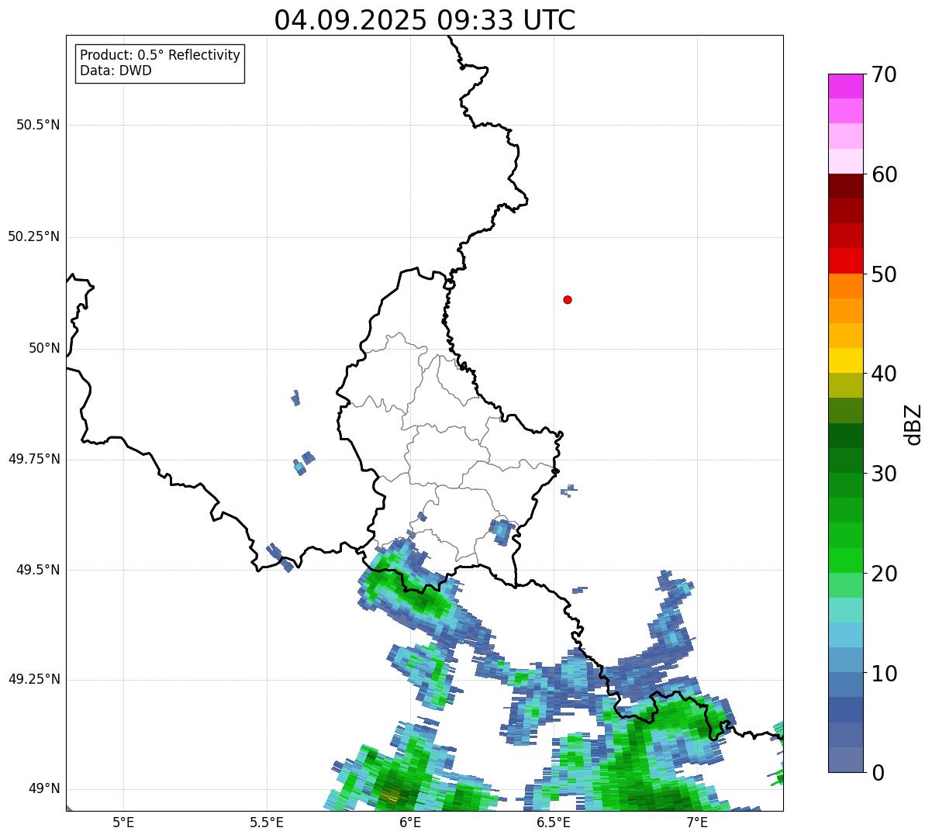Pick the dark maroon swatch just below 60
The height and width of the screenshot is (838, 932).
click(845, 186)
